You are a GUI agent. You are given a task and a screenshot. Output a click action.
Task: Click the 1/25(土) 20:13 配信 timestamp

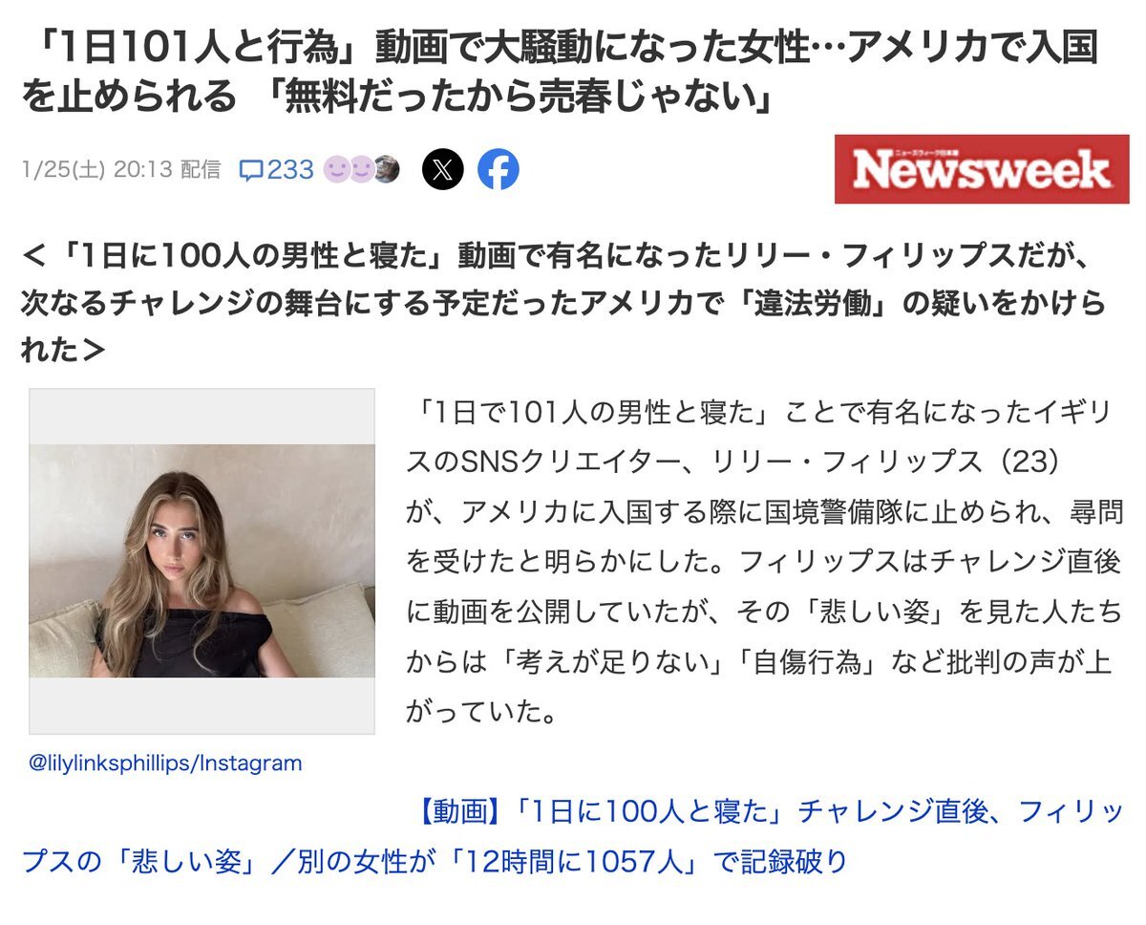120,170
